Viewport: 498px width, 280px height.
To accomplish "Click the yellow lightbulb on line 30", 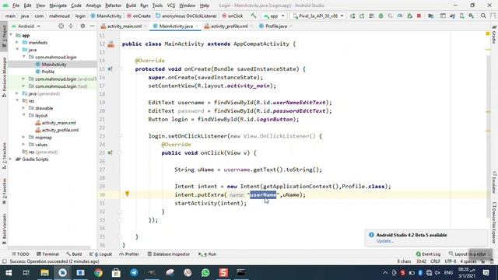I will (x=127, y=194).
